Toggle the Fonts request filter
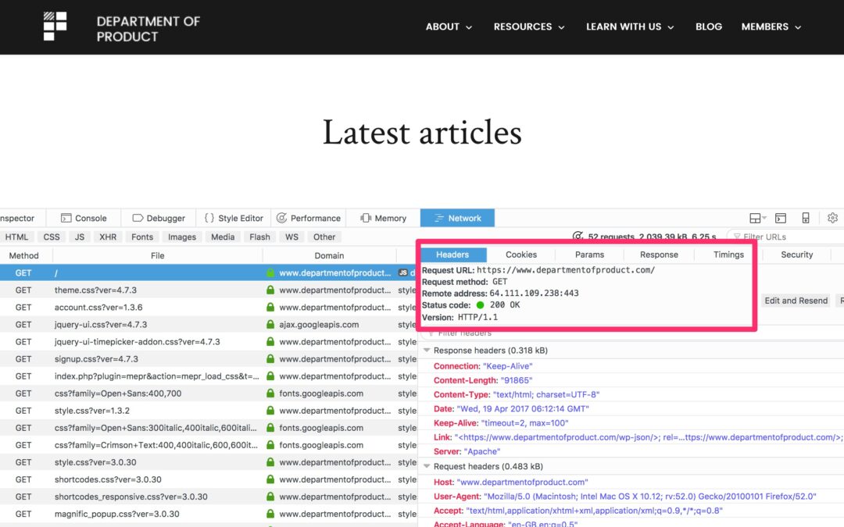Screen dimensions: 844x527 pos(142,237)
